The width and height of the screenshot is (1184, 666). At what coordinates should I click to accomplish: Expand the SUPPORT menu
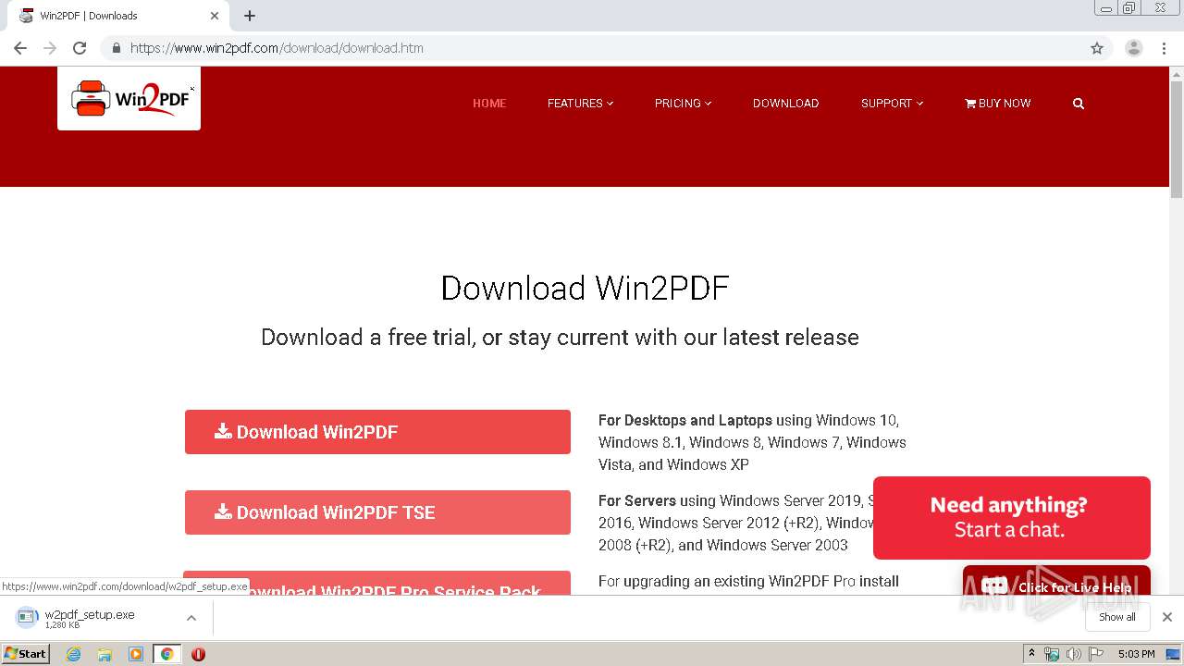coord(892,104)
